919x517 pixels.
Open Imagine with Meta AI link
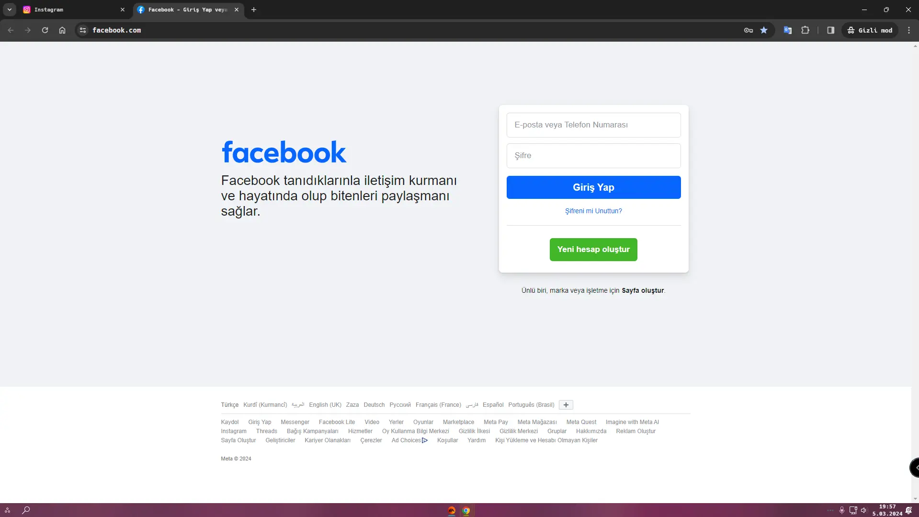(632, 422)
